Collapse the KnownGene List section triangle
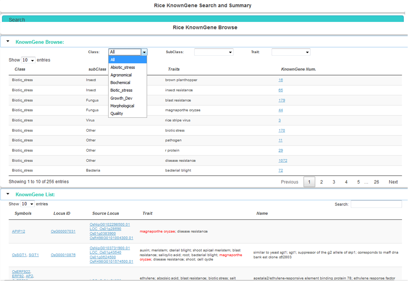This screenshot has height=281, width=408. click(8, 194)
